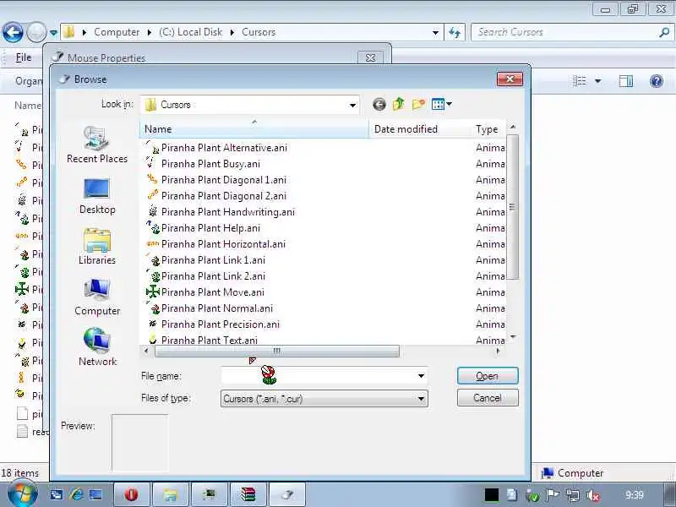This screenshot has height=507, width=676.
Task: Launch Internet Explorer from taskbar
Action: (76, 494)
